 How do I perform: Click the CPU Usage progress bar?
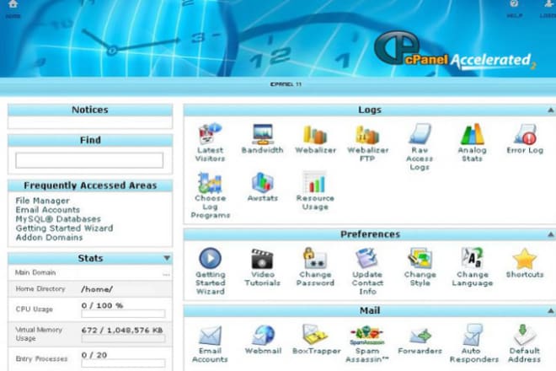(123, 314)
